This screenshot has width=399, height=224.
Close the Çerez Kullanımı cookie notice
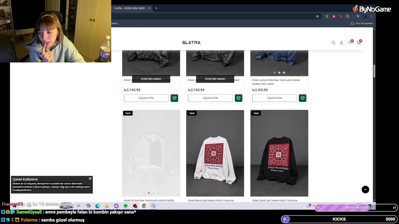[x=90, y=179]
